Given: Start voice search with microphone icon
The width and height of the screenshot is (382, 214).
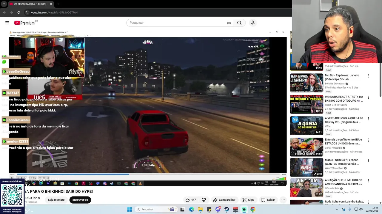Looking at the screenshot, I should (x=253, y=23).
